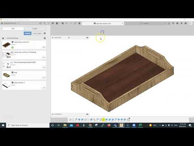Open the Windows Start menu
Viewport: 194px width, 146px height.
click(3, 125)
